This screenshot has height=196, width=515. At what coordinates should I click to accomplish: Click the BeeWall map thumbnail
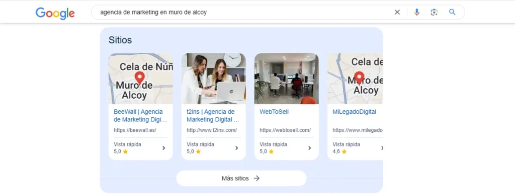[141, 79]
